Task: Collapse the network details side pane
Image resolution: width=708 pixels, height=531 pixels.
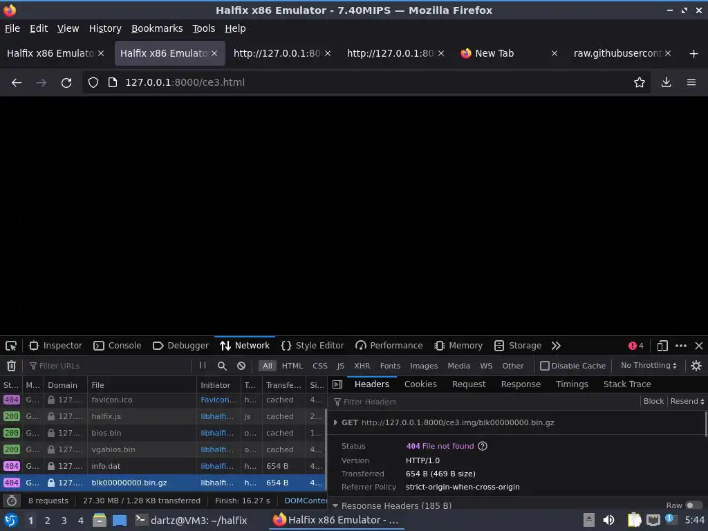Action: (337, 384)
